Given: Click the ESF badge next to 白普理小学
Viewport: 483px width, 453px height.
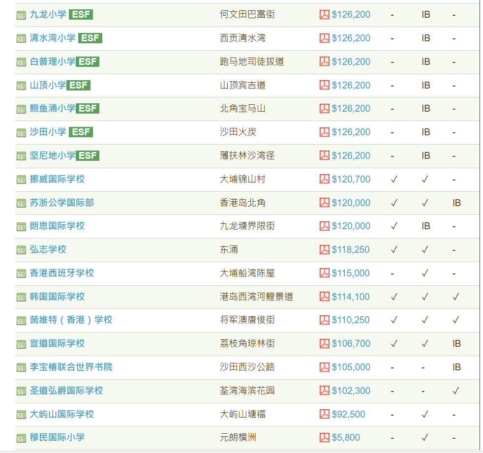Looking at the screenshot, I should [88, 61].
